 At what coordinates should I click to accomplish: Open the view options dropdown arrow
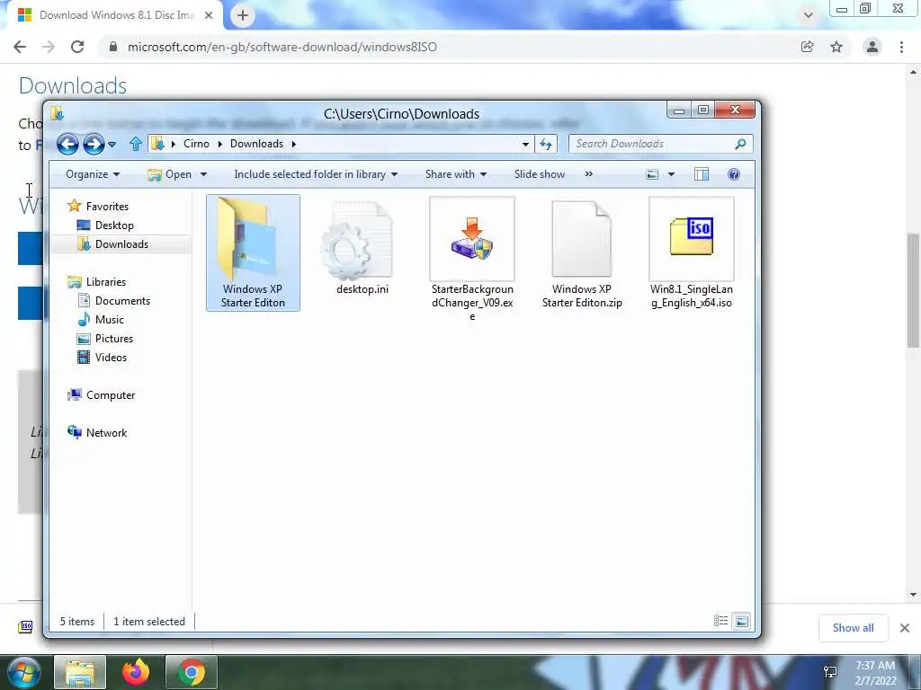pos(671,174)
